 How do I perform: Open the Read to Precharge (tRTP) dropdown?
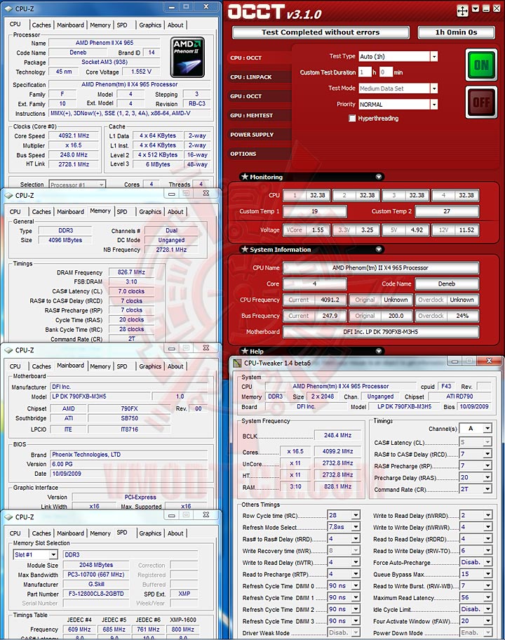coord(356,574)
